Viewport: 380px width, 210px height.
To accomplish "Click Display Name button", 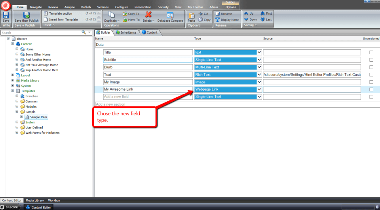I will point(228,19).
